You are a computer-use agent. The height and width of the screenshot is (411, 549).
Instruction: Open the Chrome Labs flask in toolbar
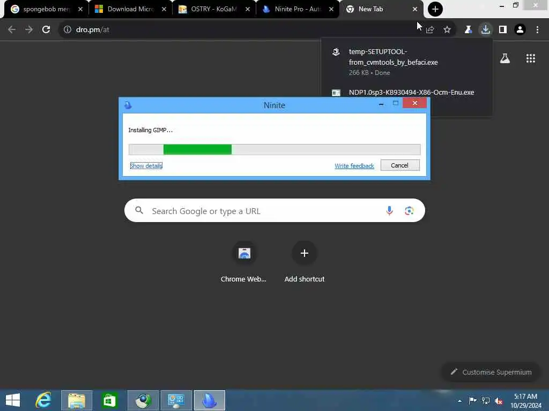point(468,30)
